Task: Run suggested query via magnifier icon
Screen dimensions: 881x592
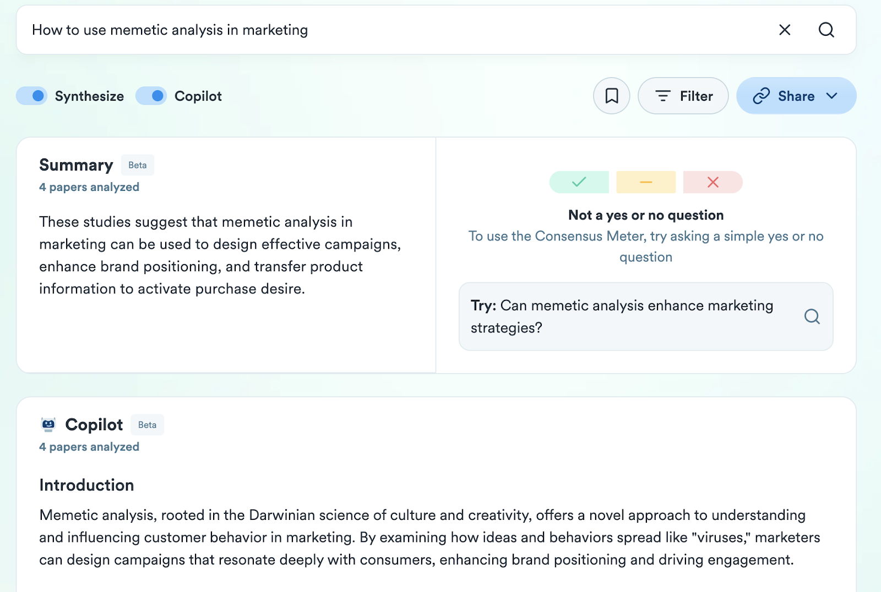Action: point(812,316)
